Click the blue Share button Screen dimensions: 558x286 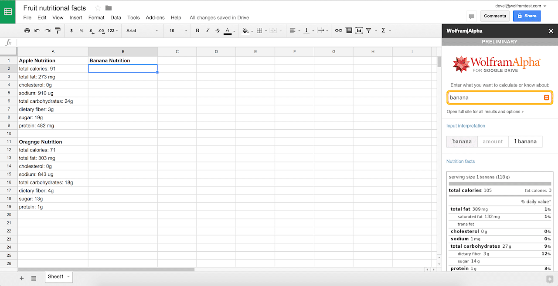527,16
